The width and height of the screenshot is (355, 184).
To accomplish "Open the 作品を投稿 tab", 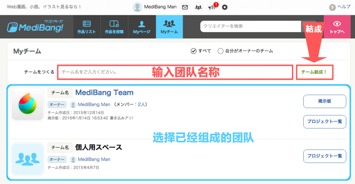I will tap(114, 27).
